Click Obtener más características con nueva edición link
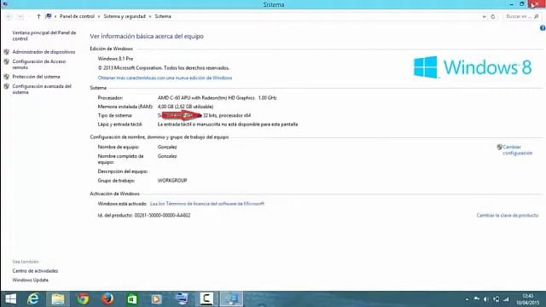The image size is (546, 307). (x=165, y=78)
